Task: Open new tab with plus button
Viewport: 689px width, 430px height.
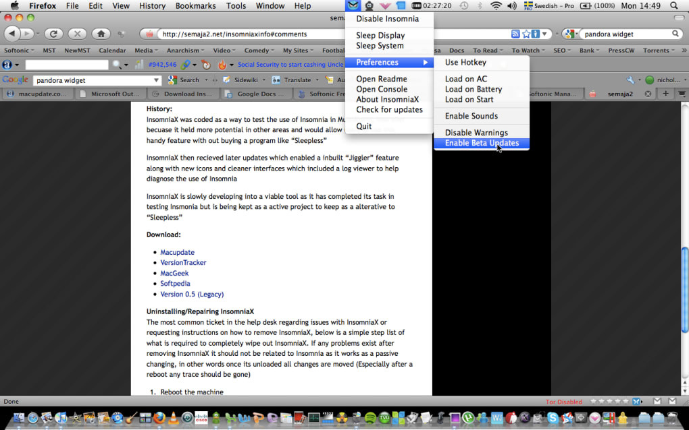Action: [665, 94]
